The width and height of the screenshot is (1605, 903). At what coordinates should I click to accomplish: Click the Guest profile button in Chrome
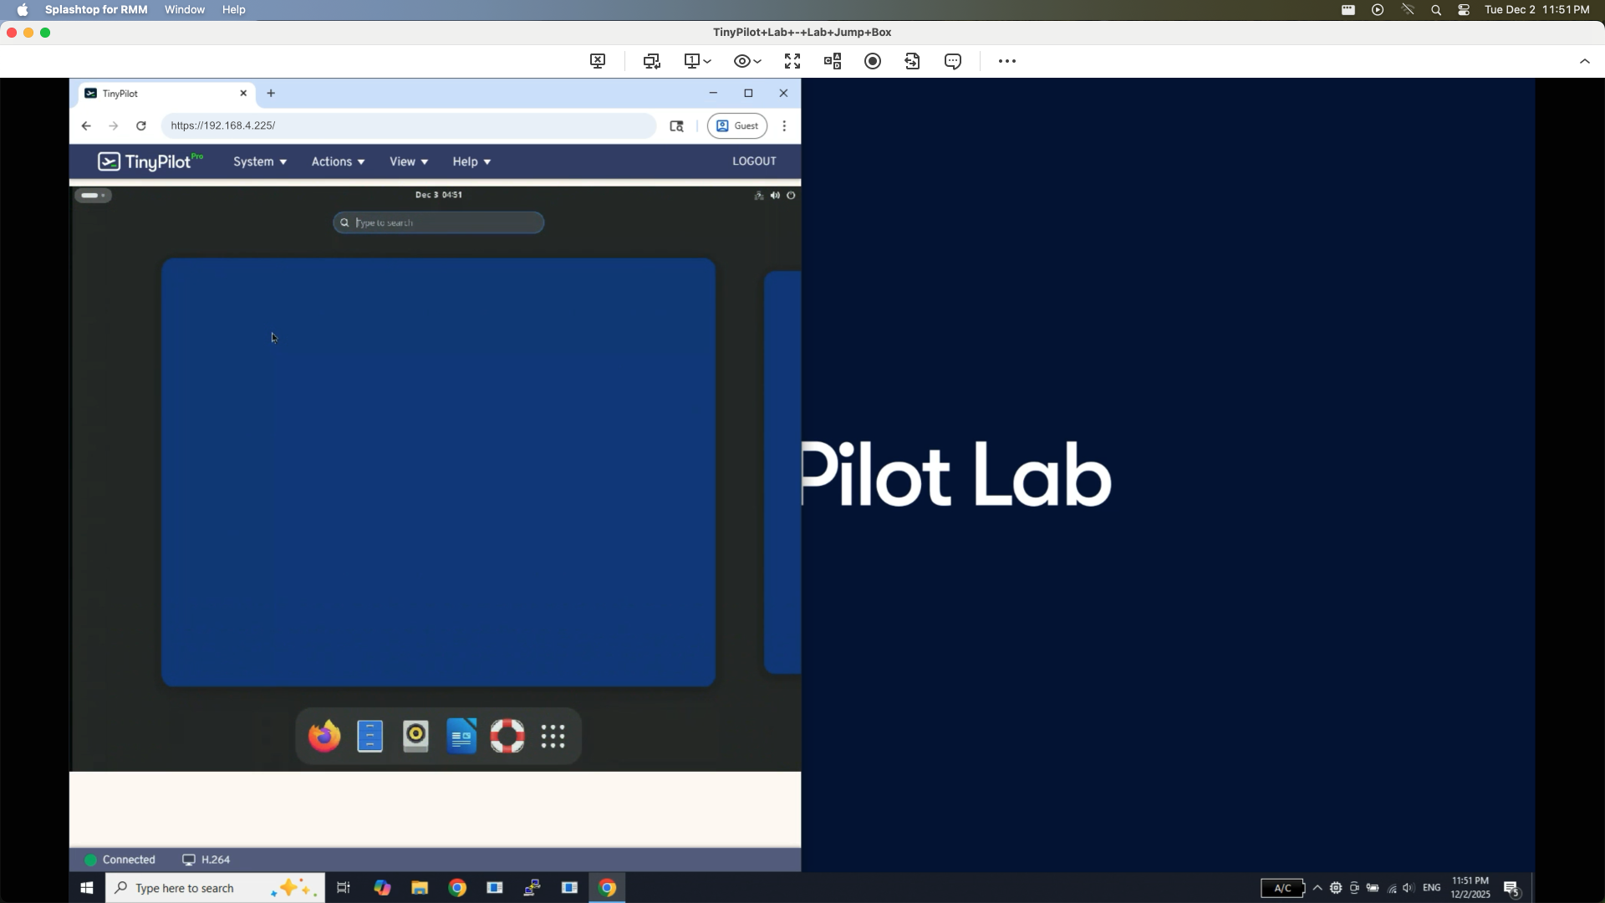click(736, 125)
